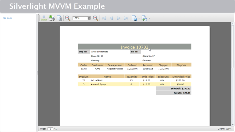Click the 12/25/1995 required date
The height and width of the screenshot is (132, 235).
click(148, 69)
